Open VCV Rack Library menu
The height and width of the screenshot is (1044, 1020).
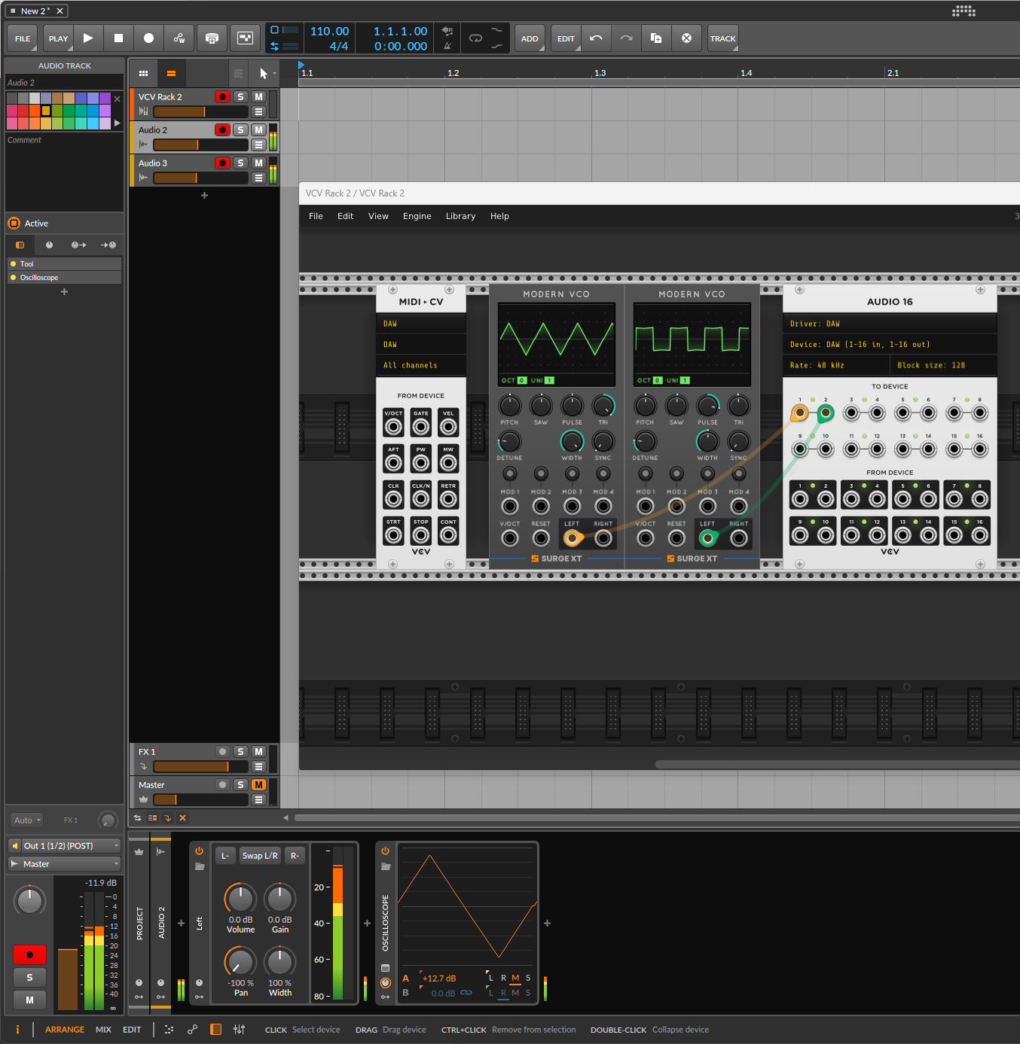click(x=460, y=216)
